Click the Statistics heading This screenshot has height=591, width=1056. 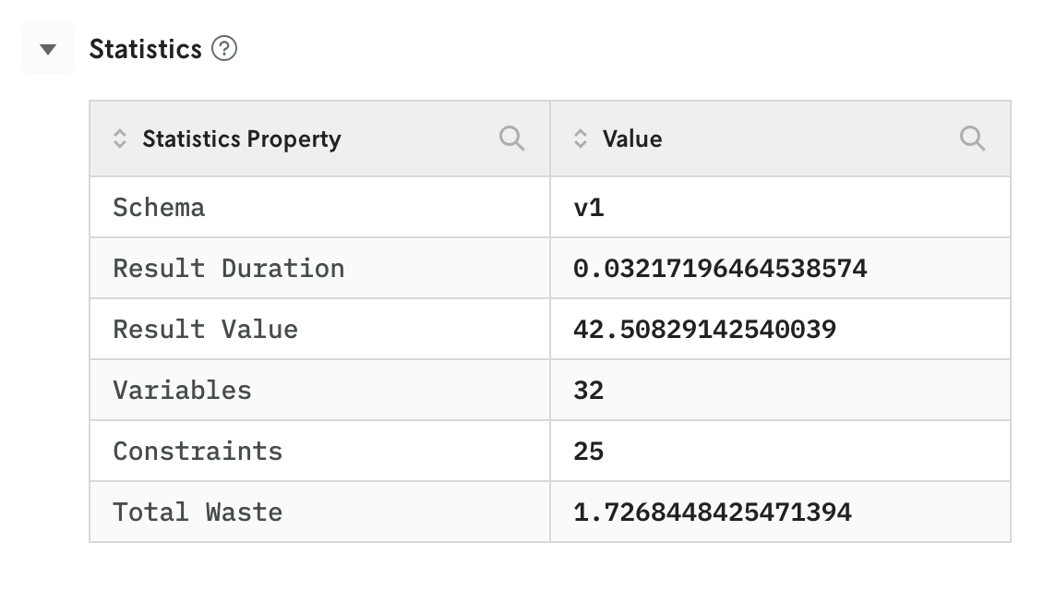146,49
